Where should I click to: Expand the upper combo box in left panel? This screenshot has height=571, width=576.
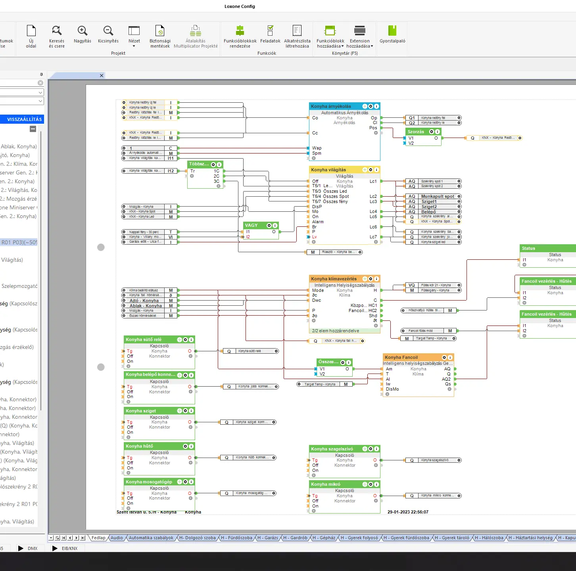click(40, 92)
